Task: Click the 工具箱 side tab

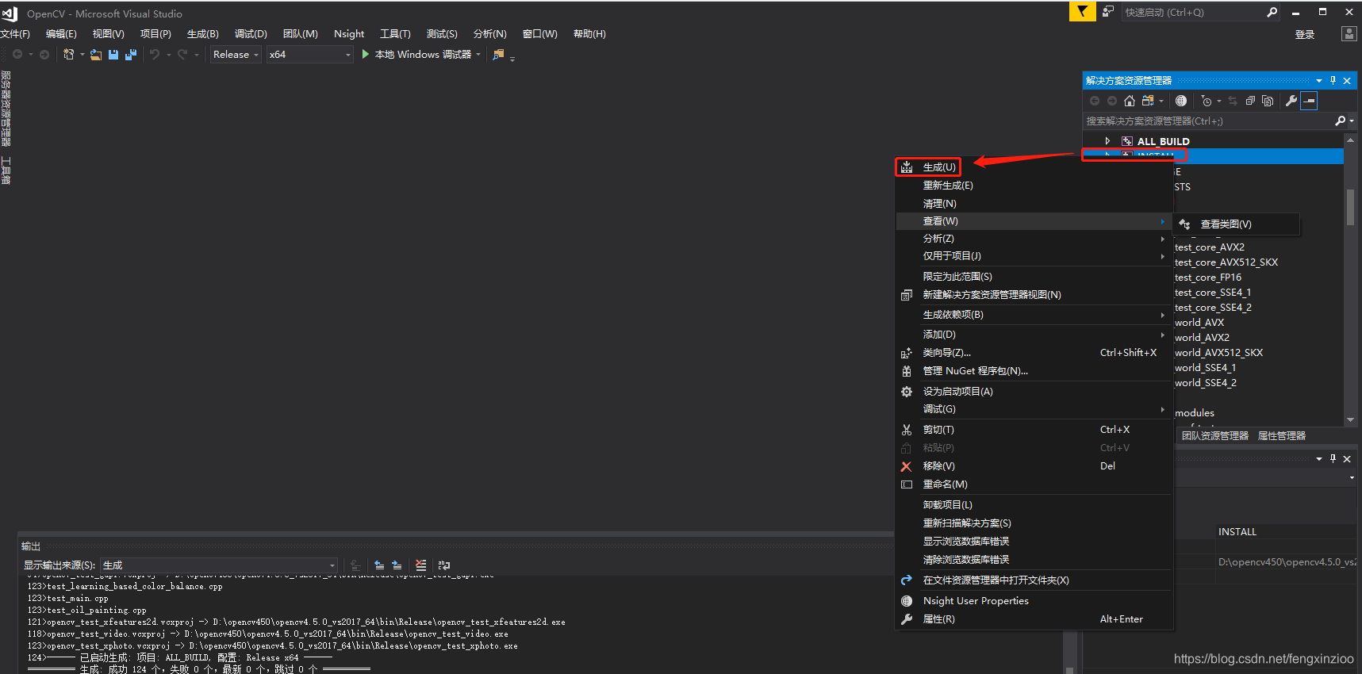Action: pyautogui.click(x=6, y=170)
